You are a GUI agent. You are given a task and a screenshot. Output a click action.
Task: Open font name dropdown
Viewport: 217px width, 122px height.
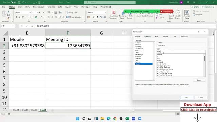tap(30, 13)
